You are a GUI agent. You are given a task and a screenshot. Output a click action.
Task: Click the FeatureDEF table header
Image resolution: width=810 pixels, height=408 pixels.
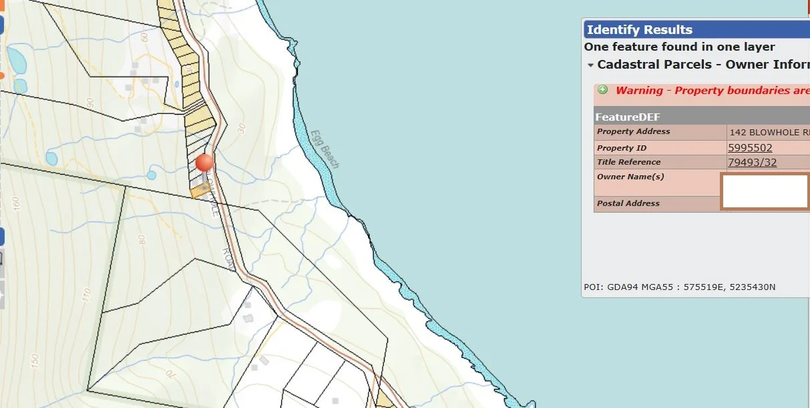tap(628, 117)
